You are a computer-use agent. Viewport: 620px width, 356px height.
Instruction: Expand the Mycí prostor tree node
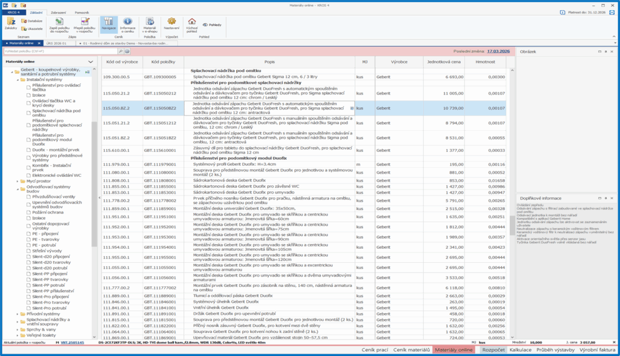pyautogui.click(x=18, y=180)
